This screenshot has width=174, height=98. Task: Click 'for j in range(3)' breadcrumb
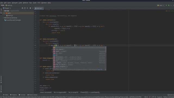click(x=73, y=92)
